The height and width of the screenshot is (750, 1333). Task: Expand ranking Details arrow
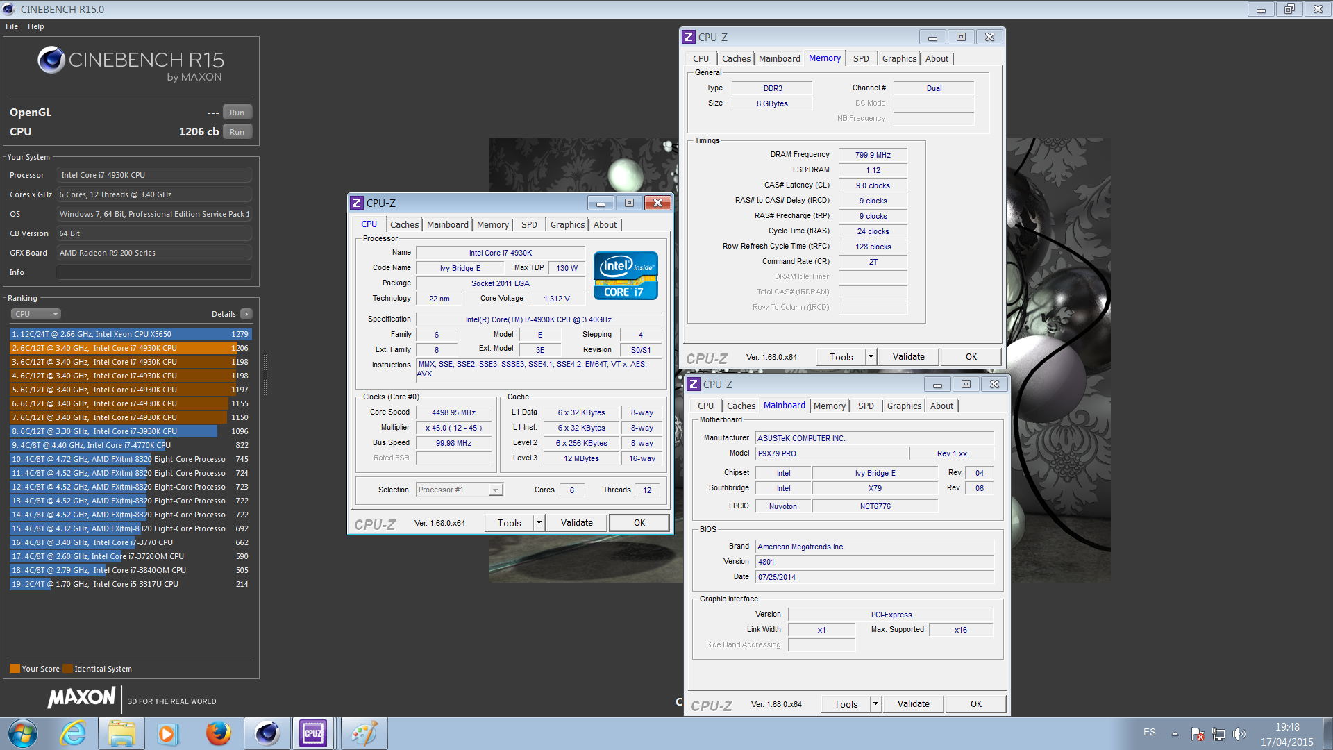(246, 314)
